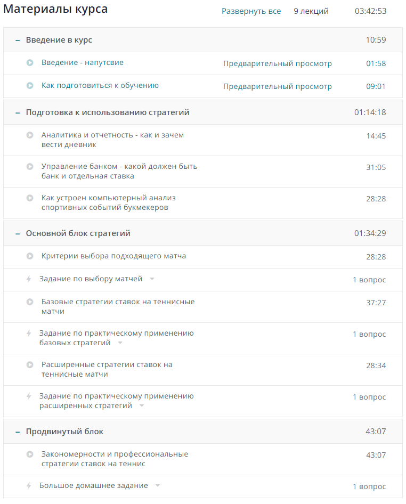
Task: Click the play icon for "Критерии выбора подходящего матча"
Action: point(30,256)
